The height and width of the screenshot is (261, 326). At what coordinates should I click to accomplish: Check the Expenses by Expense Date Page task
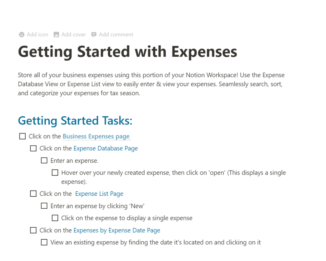pyautogui.click(x=33, y=230)
